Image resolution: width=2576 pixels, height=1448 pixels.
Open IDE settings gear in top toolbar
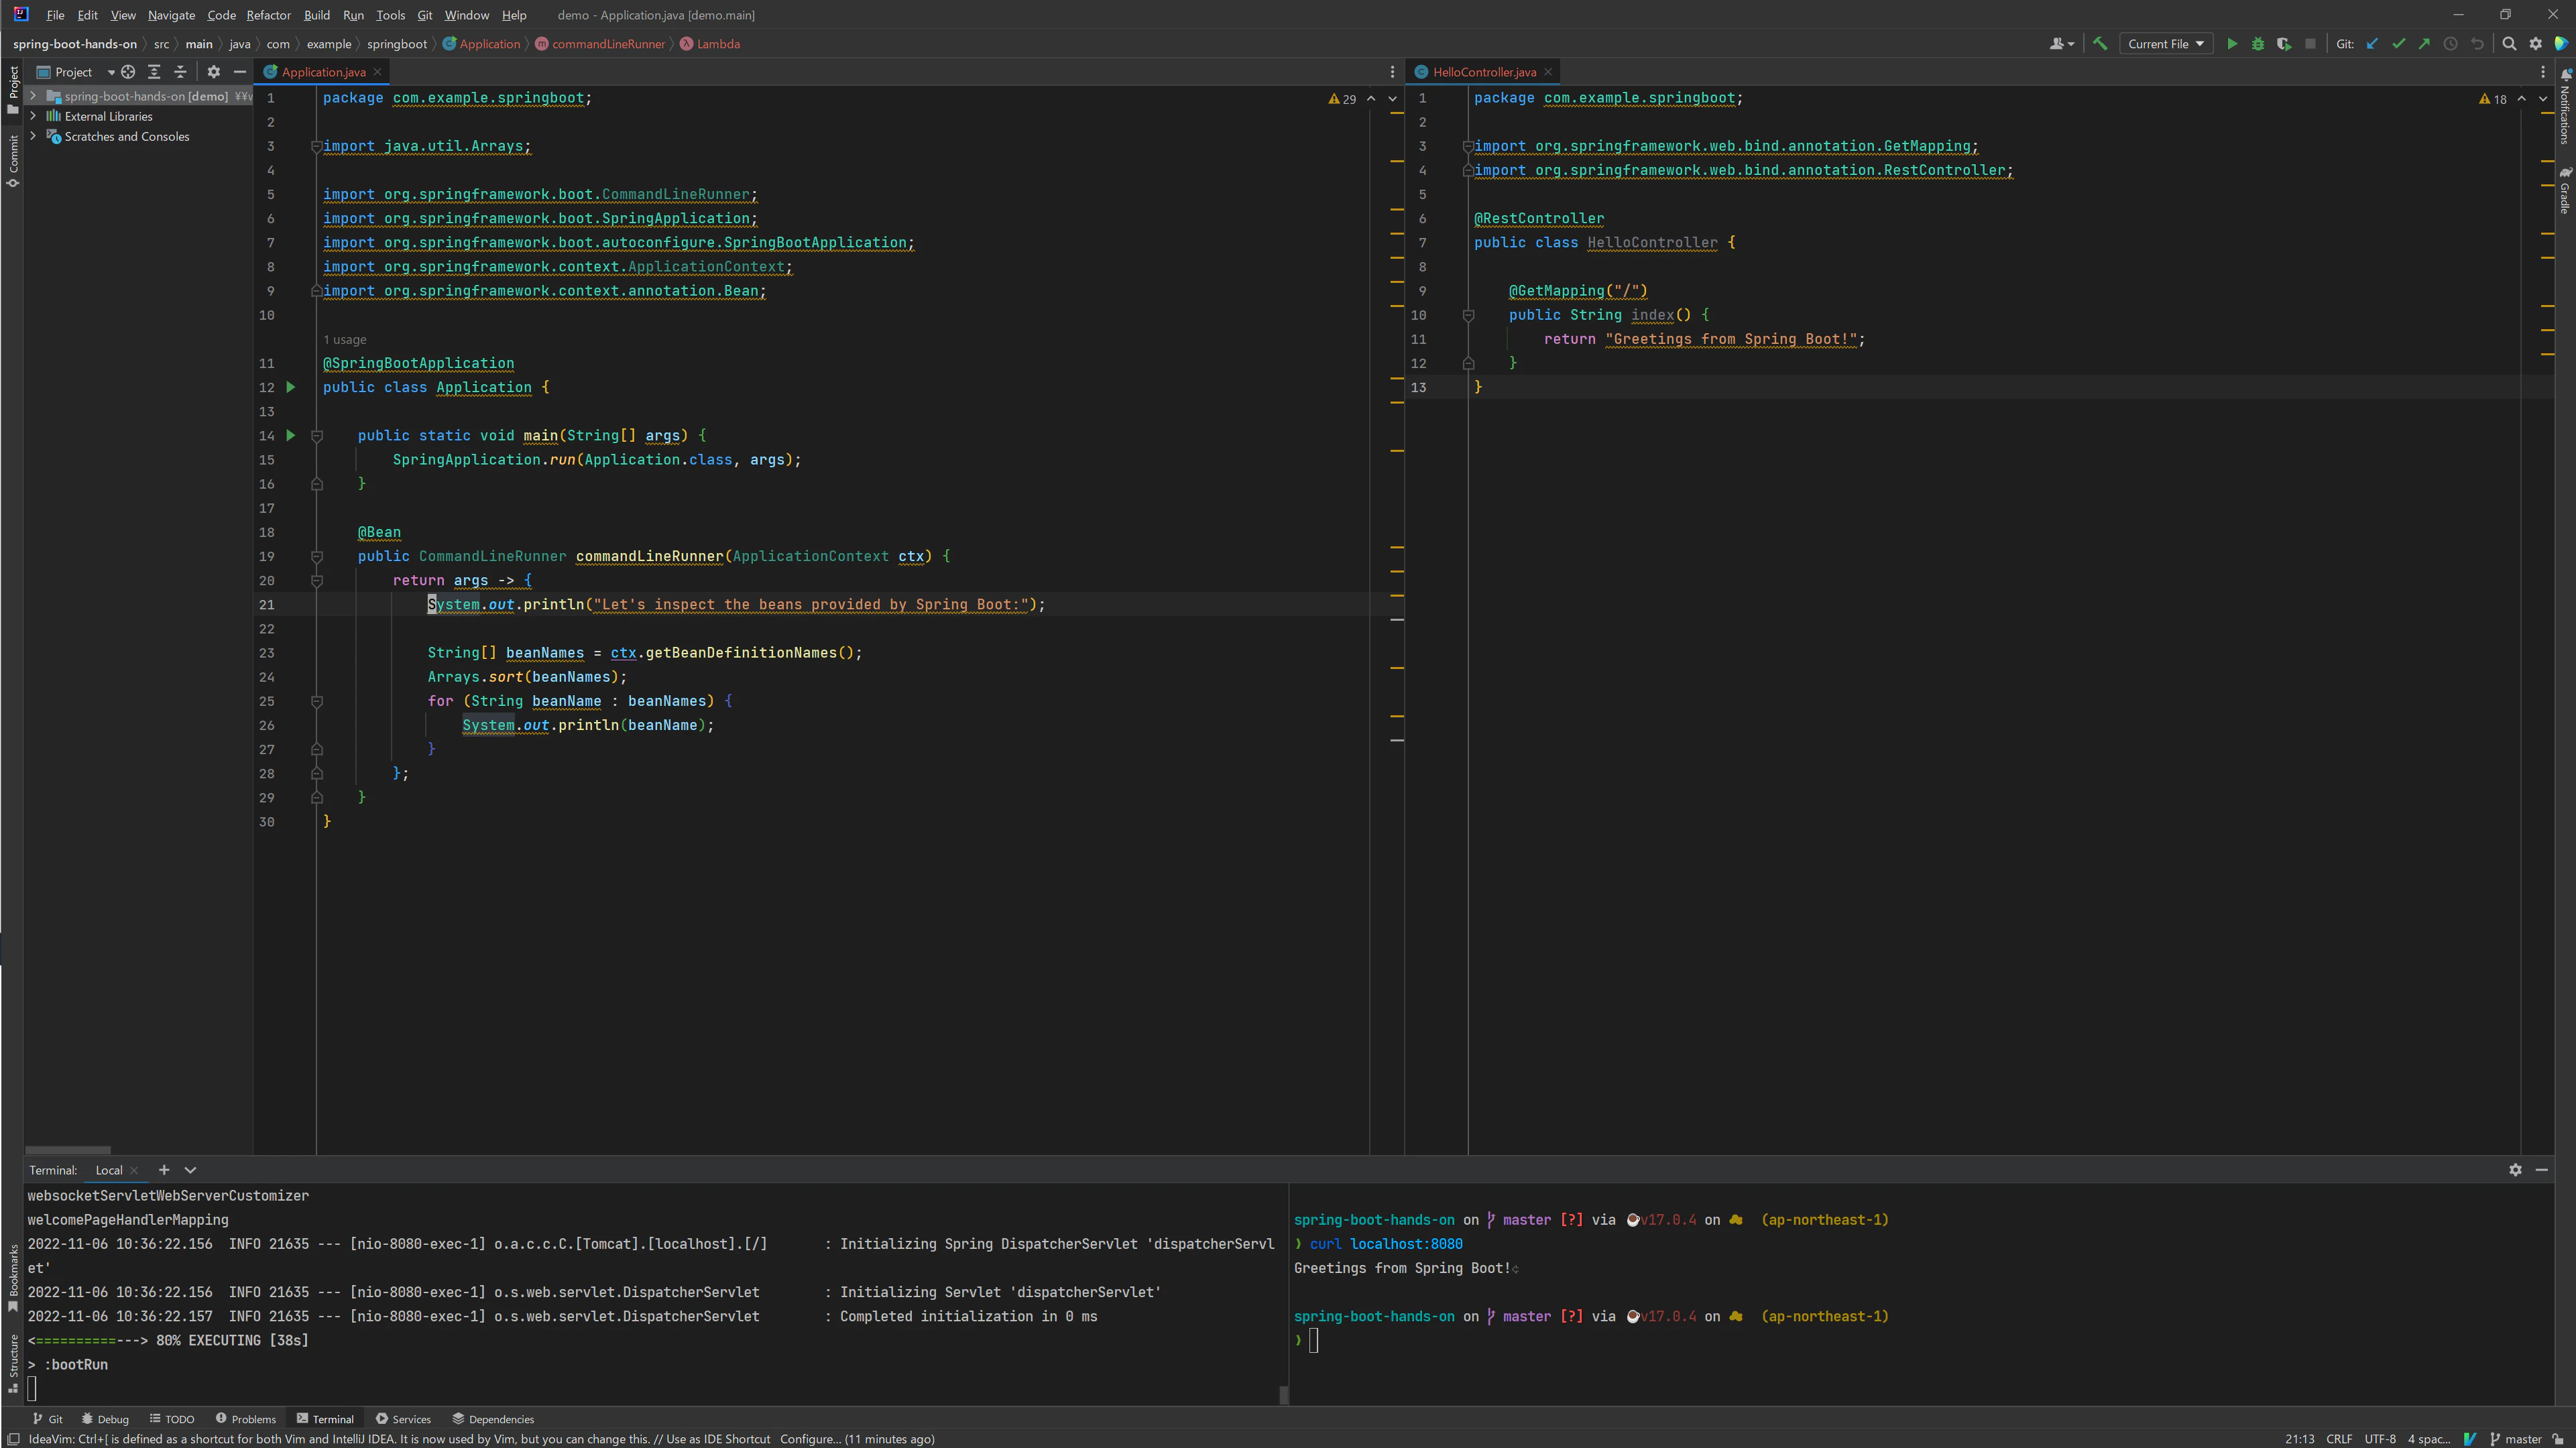pyautogui.click(x=2535, y=43)
